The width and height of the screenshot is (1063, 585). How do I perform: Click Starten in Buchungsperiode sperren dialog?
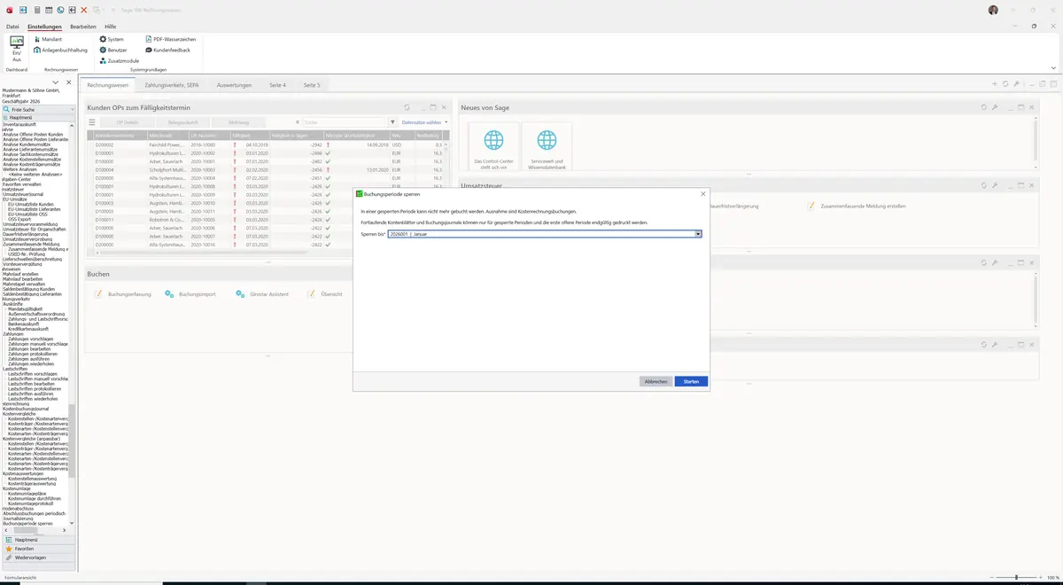(691, 381)
